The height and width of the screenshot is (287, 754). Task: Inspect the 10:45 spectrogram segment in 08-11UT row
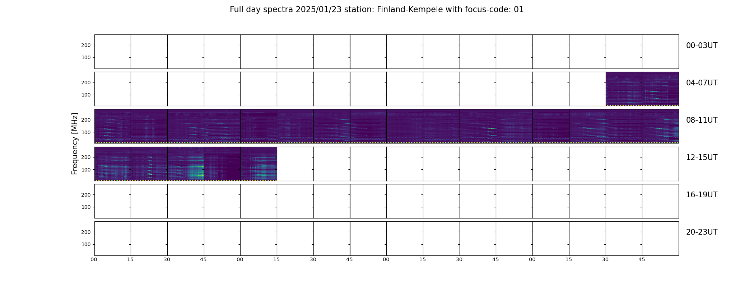pyautogui.click(x=515, y=126)
